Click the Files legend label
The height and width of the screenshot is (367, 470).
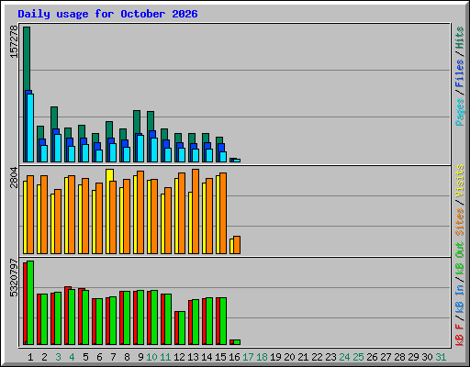point(460,73)
